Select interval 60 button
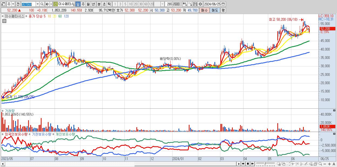This screenshot has height=167, width=337. pos(146,4)
